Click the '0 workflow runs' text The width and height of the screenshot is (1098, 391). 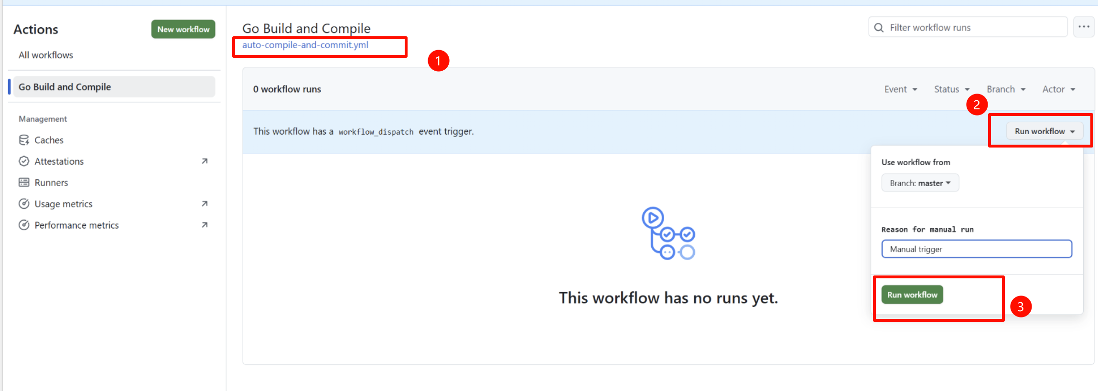287,89
